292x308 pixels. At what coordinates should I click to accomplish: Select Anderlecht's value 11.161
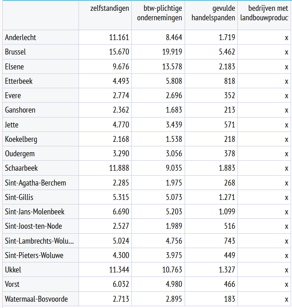119,37
